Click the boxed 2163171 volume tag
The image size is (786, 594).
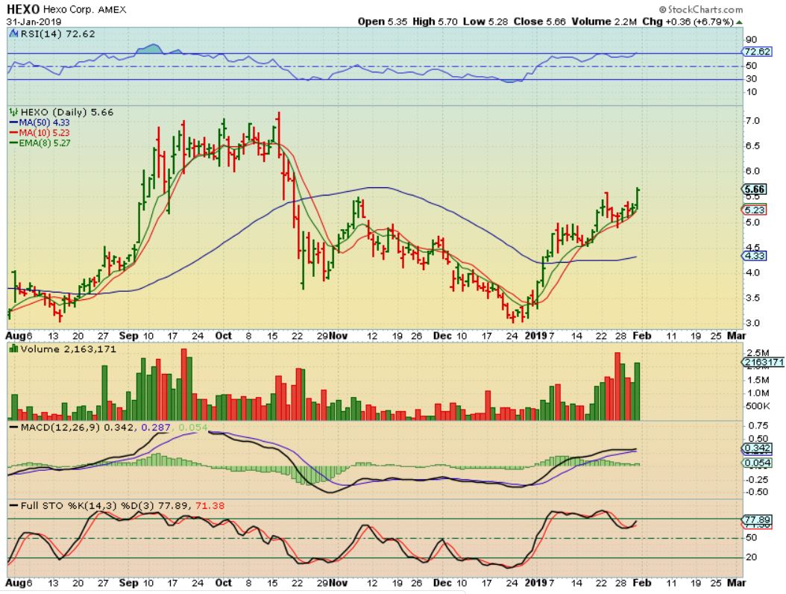tap(763, 362)
